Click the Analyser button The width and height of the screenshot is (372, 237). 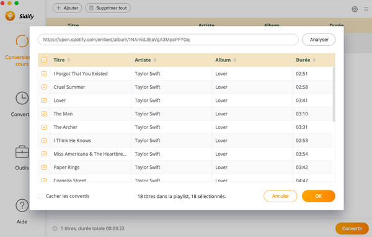[x=319, y=40]
